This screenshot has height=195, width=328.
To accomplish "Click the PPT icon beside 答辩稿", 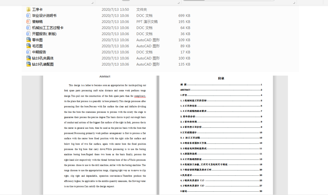I will (x=28, y=21).
